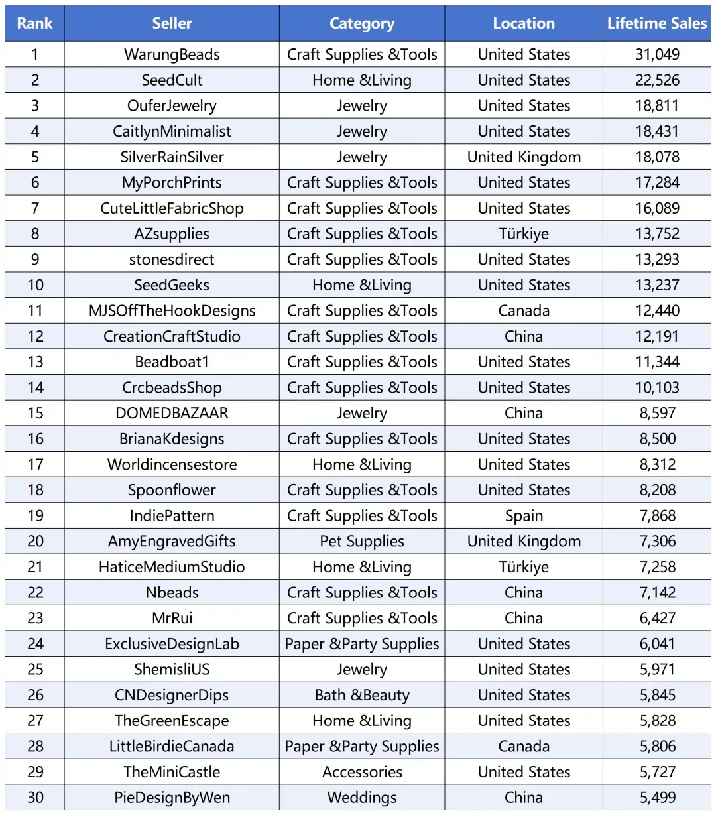The width and height of the screenshot is (716, 815).
Task: Select the Location column header
Action: 524,23
